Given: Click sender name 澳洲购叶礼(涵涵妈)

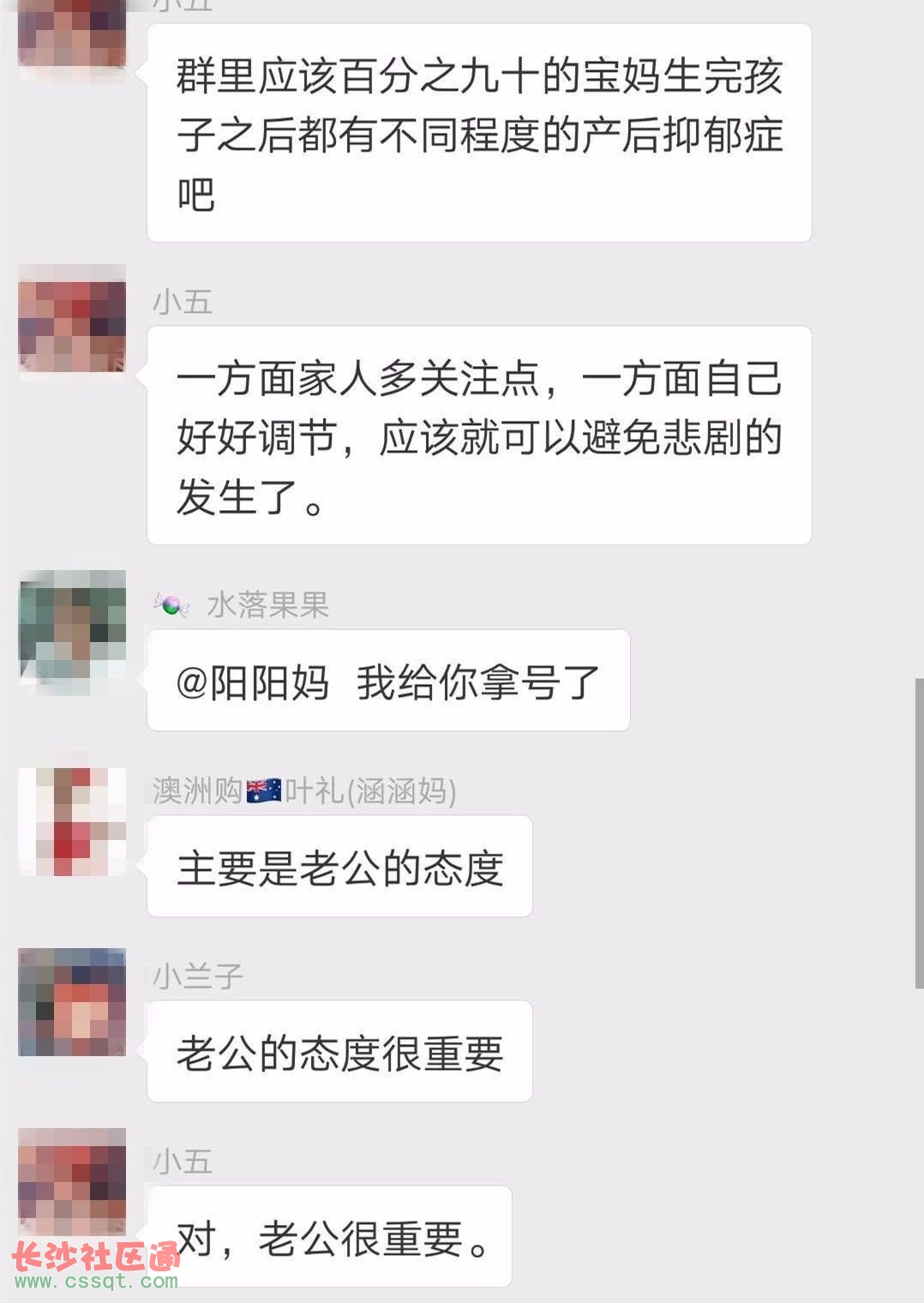Looking at the screenshot, I should click(304, 790).
